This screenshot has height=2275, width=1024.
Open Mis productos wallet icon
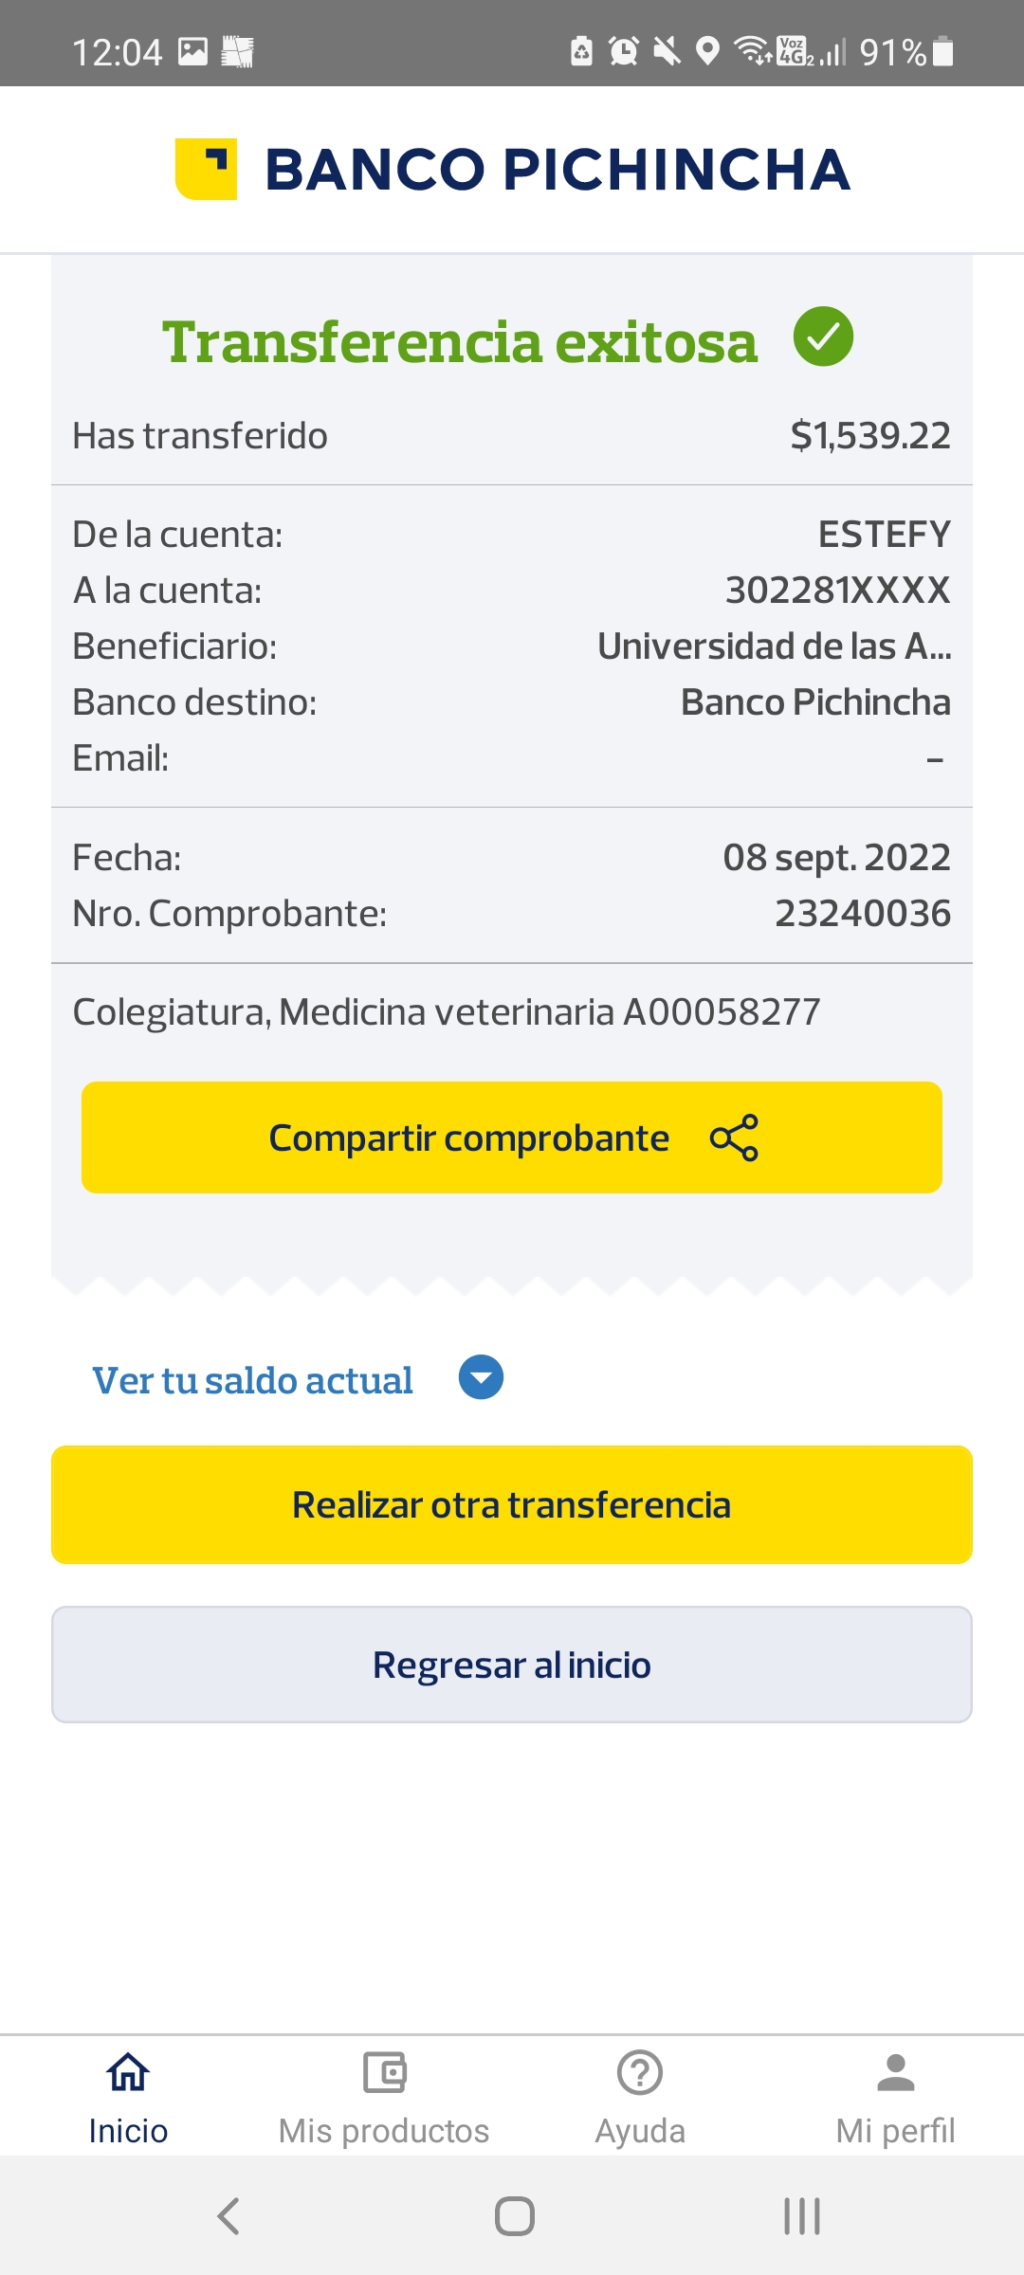tap(384, 2072)
